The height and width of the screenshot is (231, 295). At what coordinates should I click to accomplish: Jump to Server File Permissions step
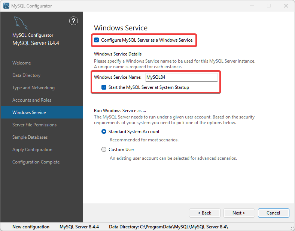pos(34,125)
